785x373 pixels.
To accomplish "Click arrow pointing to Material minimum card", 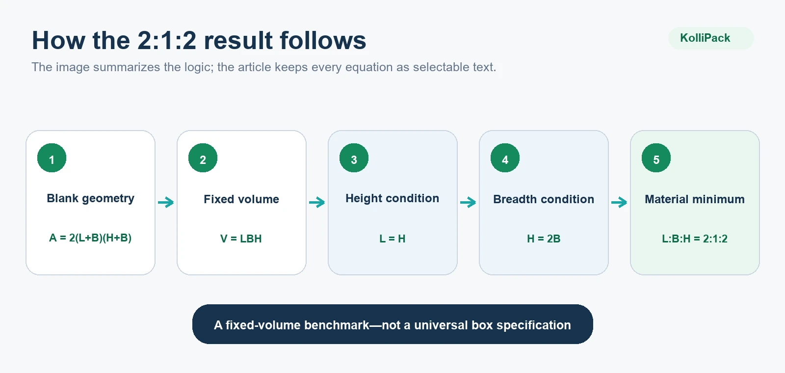I will (x=619, y=202).
